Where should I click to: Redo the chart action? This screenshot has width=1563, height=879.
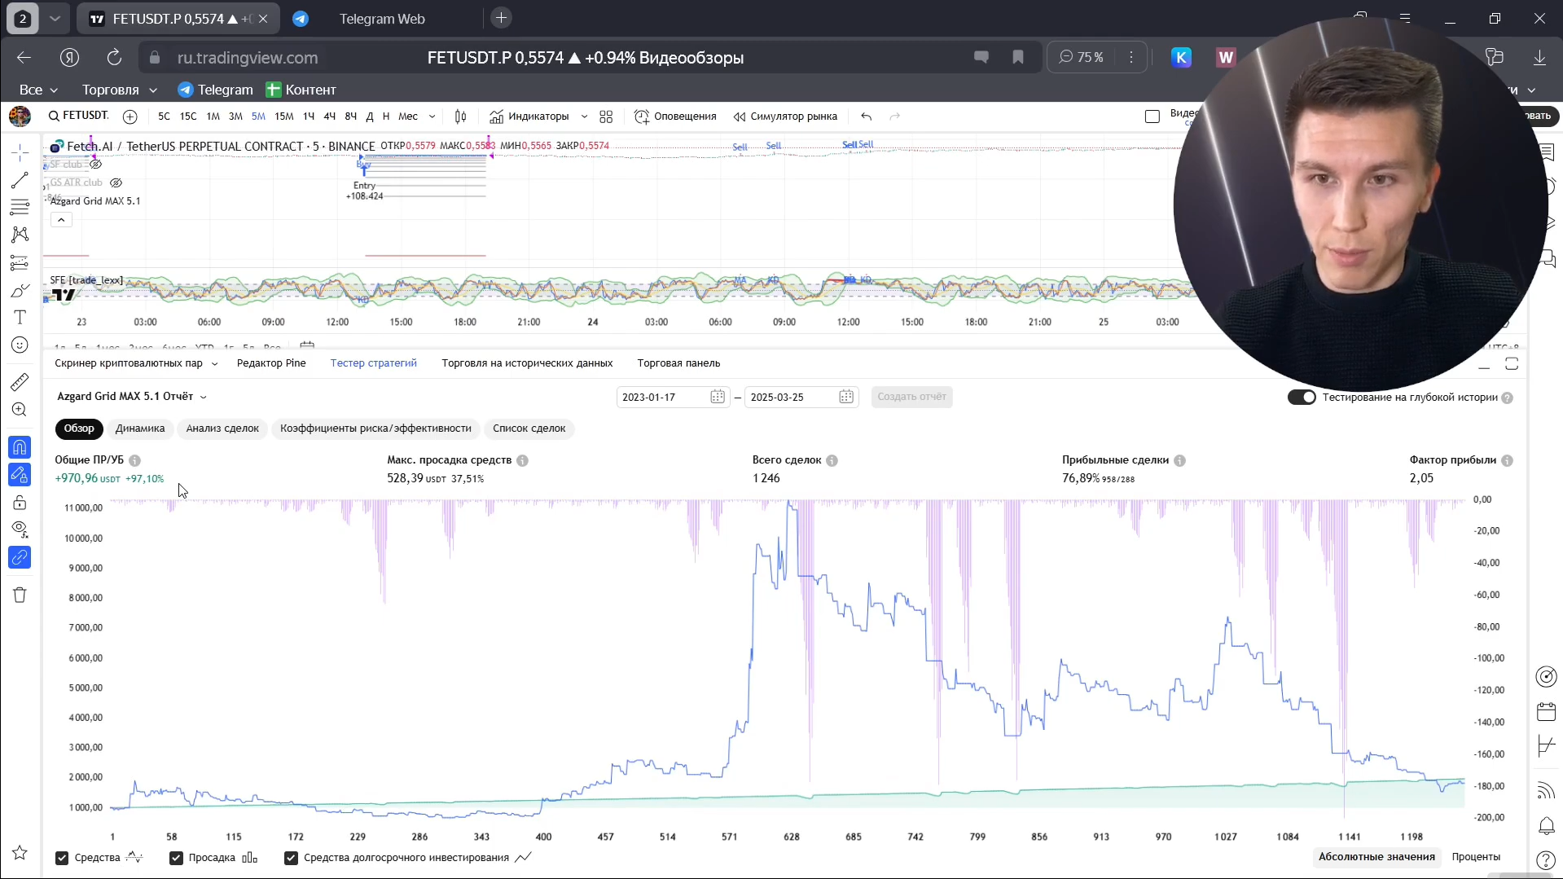click(894, 116)
